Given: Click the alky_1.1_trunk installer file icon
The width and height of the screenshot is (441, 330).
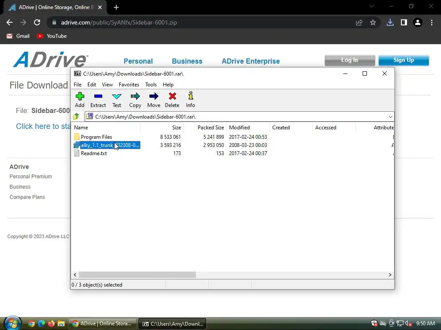Looking at the screenshot, I should point(77,145).
